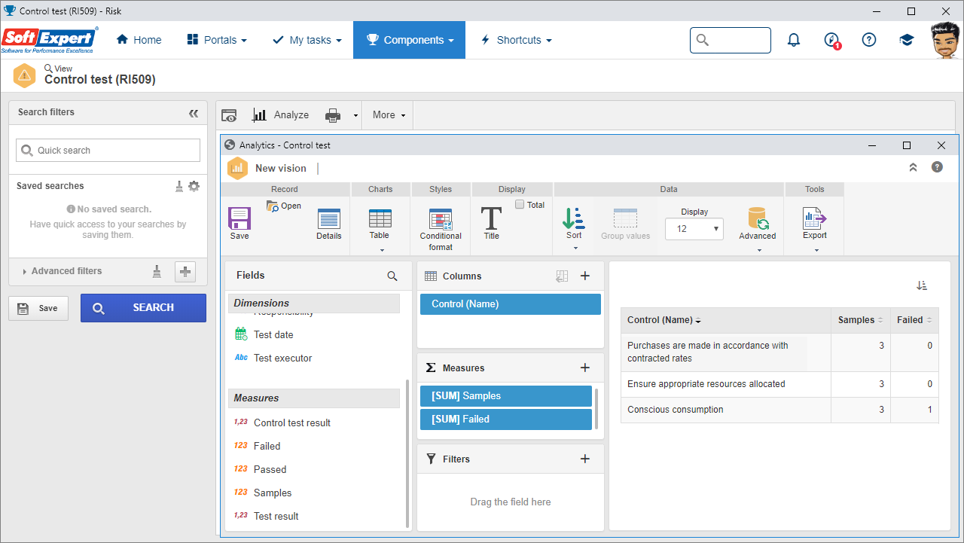Expand the Advanced filters section

(63, 271)
